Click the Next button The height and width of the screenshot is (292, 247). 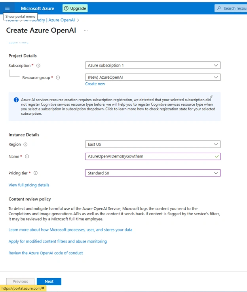tap(49, 281)
